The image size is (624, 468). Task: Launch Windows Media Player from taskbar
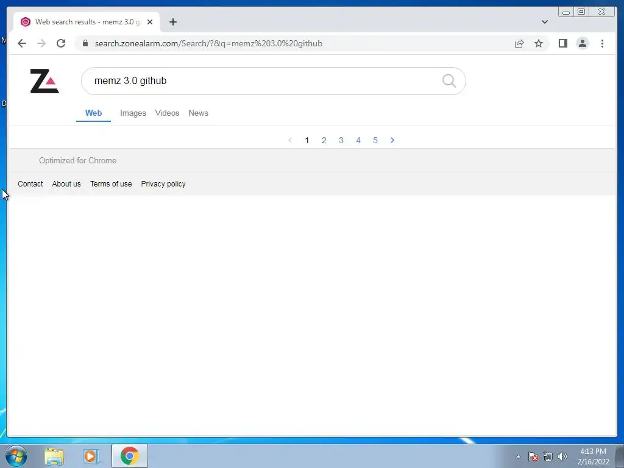coord(91,456)
